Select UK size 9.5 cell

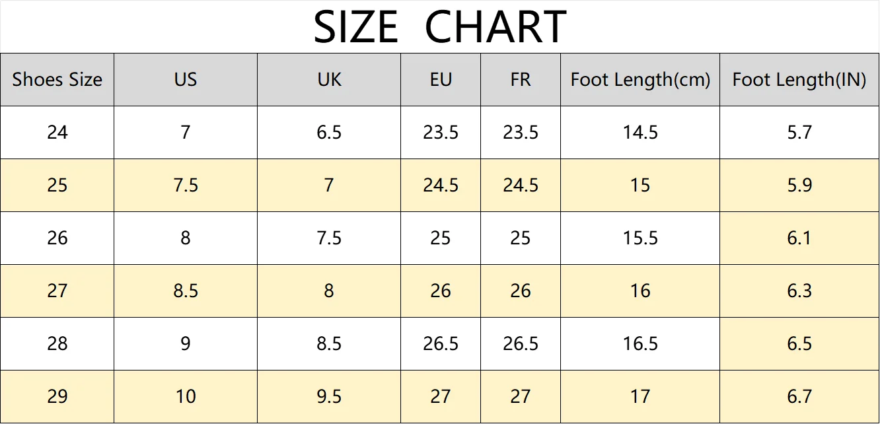pos(329,397)
